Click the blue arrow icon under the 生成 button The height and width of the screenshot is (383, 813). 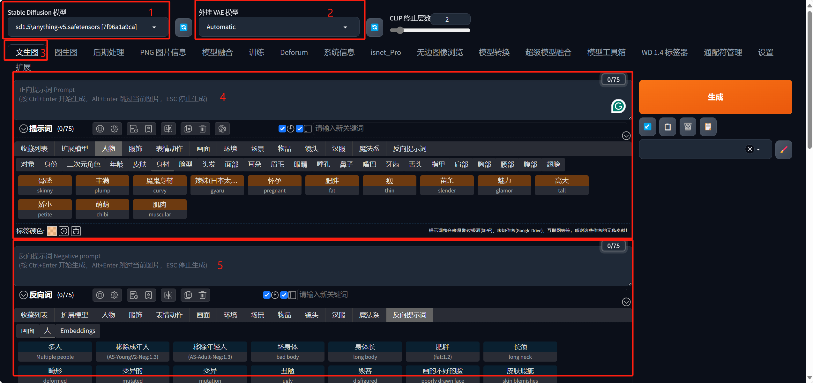pyautogui.click(x=647, y=127)
